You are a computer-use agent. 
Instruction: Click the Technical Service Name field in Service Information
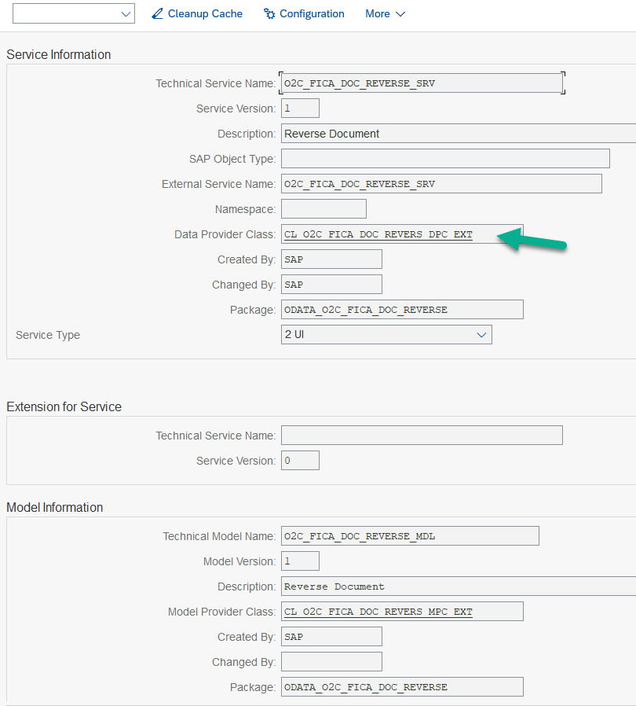(422, 83)
